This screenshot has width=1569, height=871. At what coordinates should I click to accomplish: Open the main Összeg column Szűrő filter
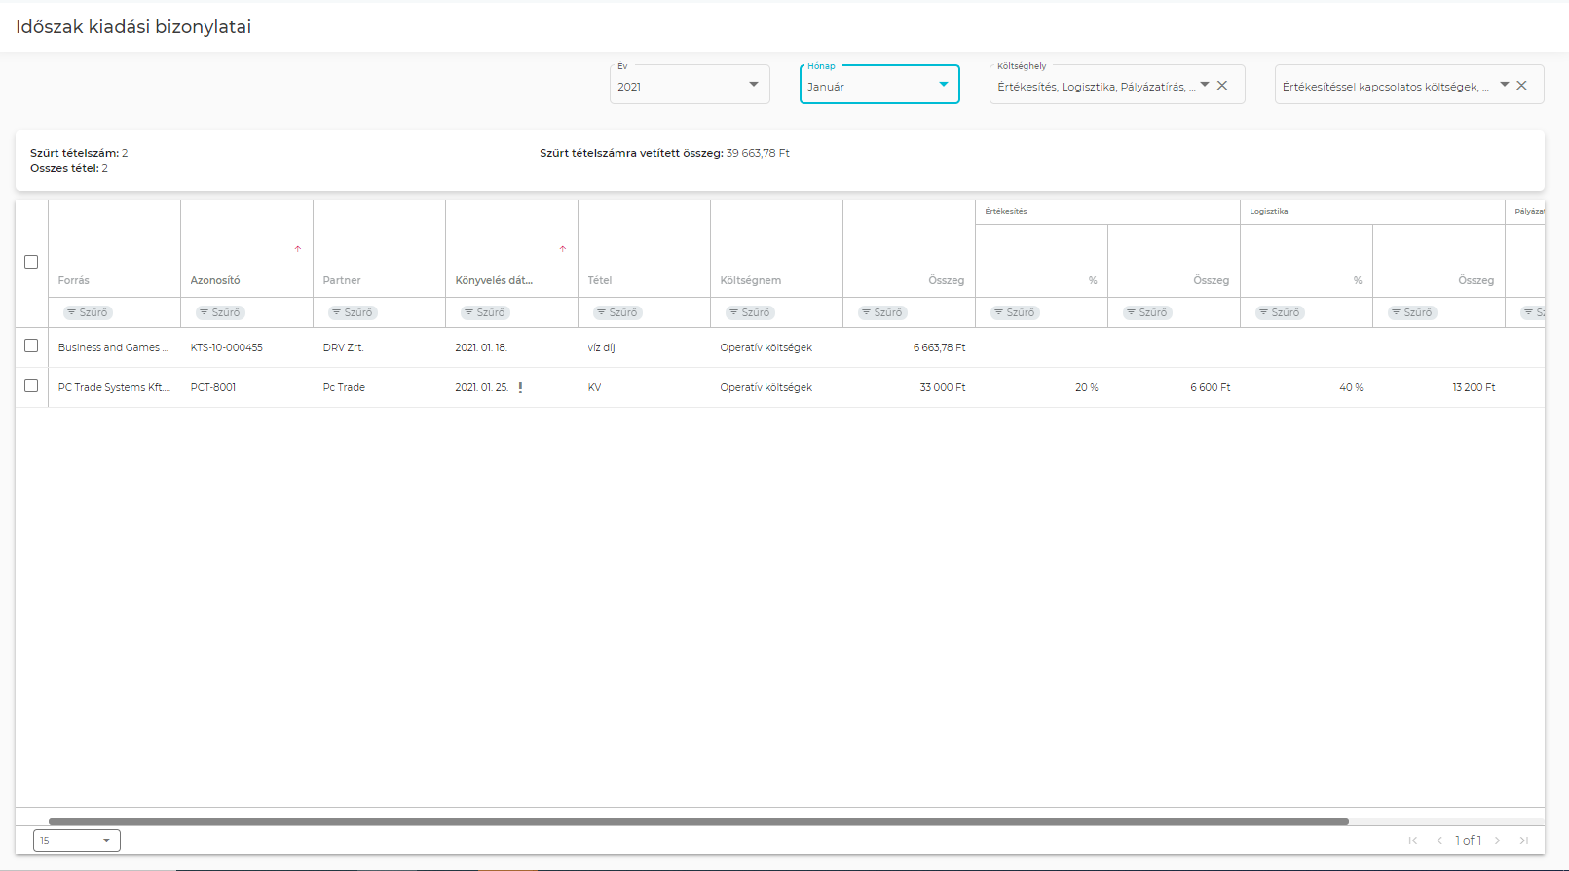tap(882, 312)
